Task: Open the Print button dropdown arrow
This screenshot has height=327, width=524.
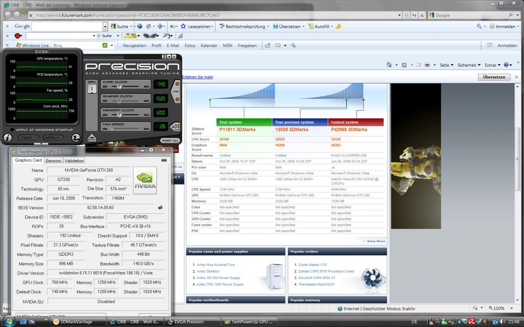Action: (x=434, y=65)
